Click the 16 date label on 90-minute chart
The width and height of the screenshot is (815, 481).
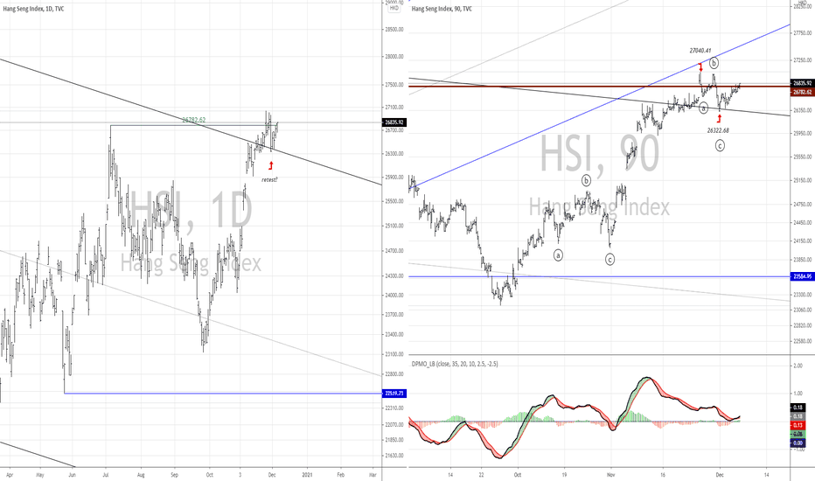[x=663, y=475]
